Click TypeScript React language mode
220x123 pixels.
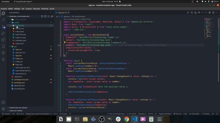(165, 114)
